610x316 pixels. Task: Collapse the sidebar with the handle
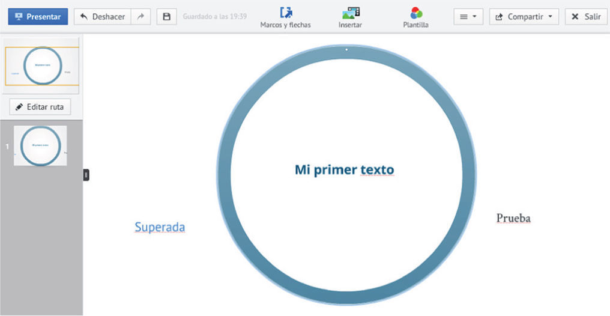coord(86,175)
